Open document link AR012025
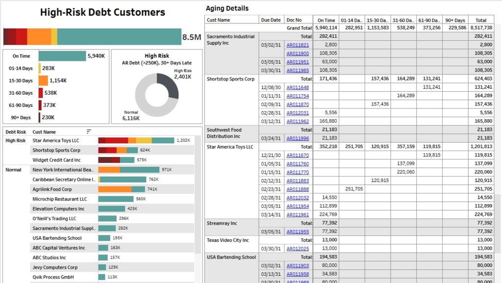 point(298,249)
